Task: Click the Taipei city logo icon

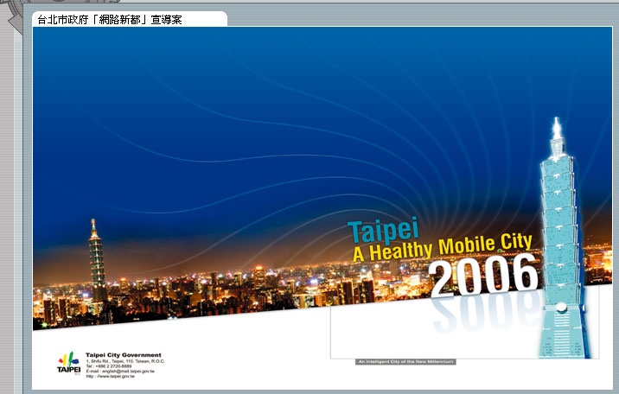Action: [69, 363]
